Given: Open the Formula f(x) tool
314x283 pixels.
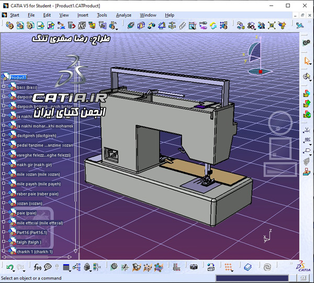Looking at the screenshot, I should click(x=37, y=267).
